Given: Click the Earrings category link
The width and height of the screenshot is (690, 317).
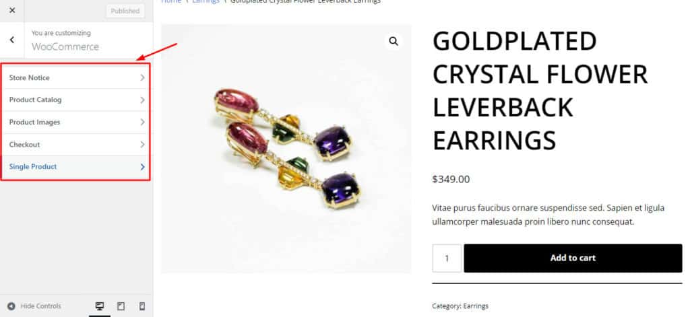Looking at the screenshot, I should (476, 306).
